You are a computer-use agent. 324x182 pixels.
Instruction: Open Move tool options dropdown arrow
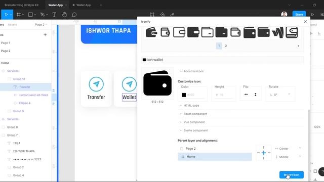(11, 15)
